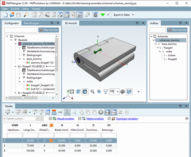Click the zoom-to-fit magnifier in 3D view
Viewport: 191px width, 157px height.
(x=92, y=91)
